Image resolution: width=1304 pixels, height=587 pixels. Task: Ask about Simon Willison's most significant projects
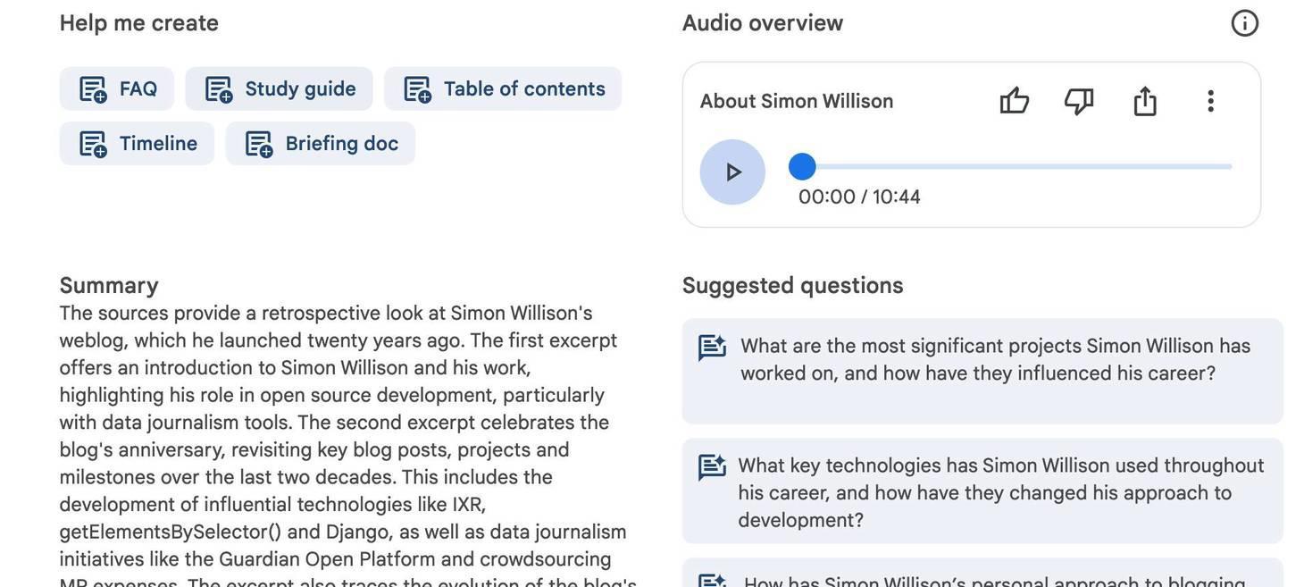pos(982,370)
